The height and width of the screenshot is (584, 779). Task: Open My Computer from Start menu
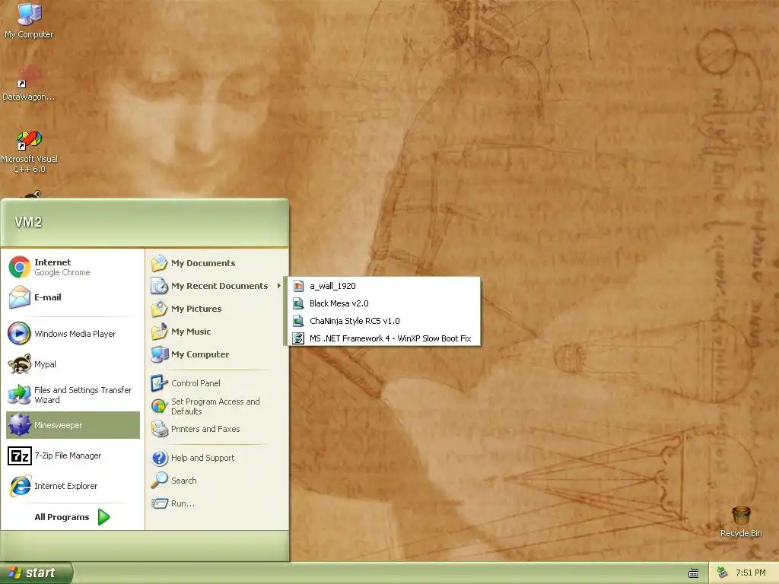[x=217, y=354]
